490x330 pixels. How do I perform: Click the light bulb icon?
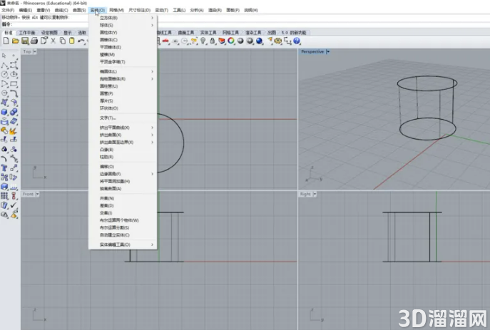(x=203, y=41)
